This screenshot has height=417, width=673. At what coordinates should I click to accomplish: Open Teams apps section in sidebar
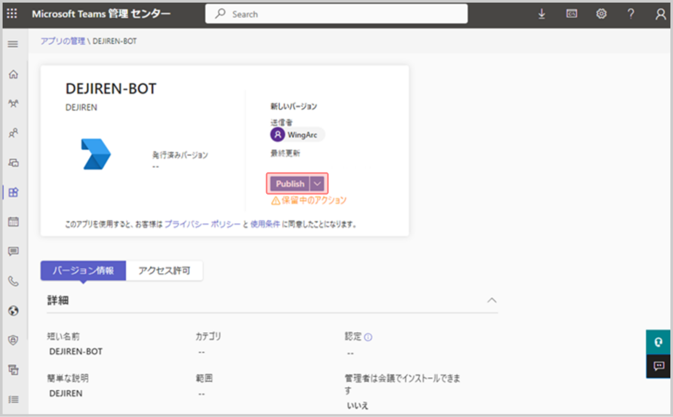click(13, 192)
